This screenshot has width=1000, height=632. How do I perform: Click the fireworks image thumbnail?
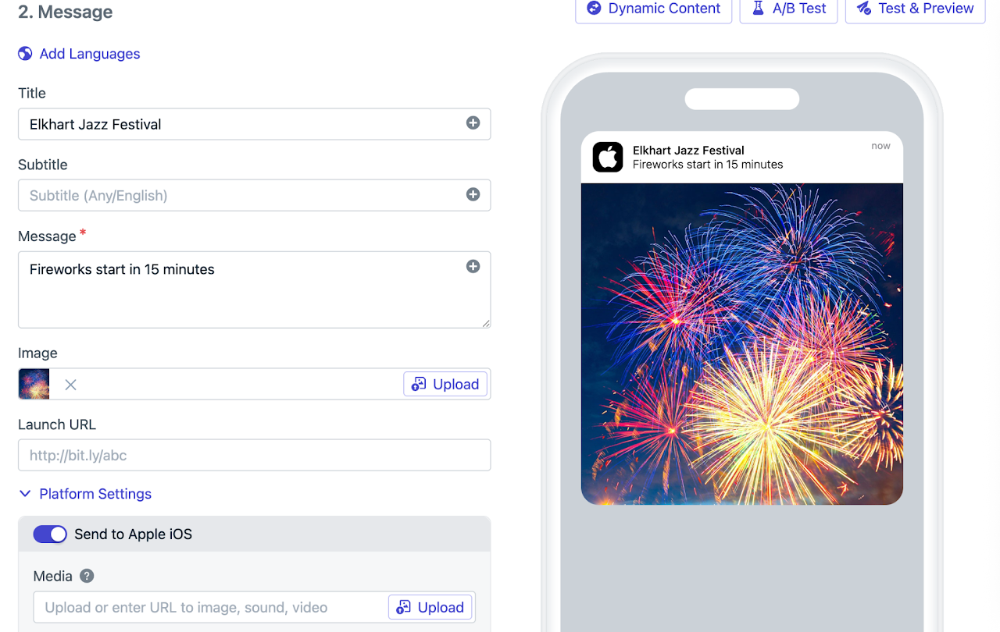pyautogui.click(x=34, y=385)
